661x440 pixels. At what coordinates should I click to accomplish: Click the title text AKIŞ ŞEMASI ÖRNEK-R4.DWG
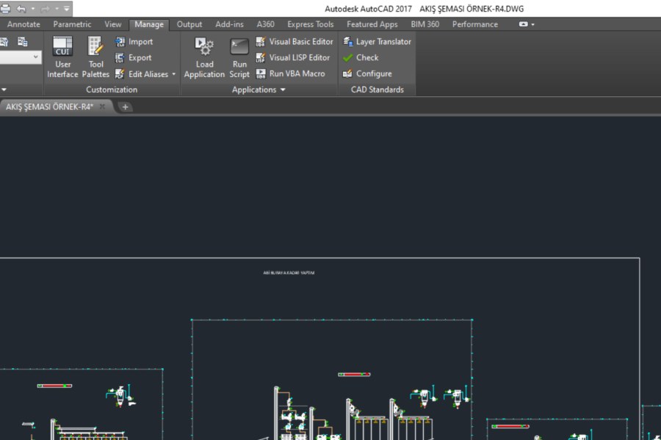click(x=472, y=9)
